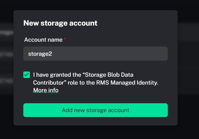This screenshot has width=199, height=139.
Task: Click the green checkmark icon
Action: tap(27, 75)
